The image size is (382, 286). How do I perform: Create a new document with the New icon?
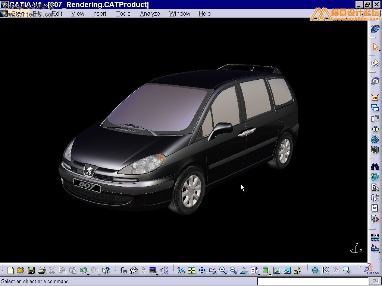pos(10,270)
